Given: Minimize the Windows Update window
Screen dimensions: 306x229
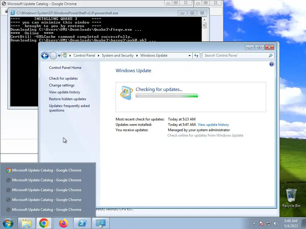Looking at the screenshot, I should tap(250, 47).
